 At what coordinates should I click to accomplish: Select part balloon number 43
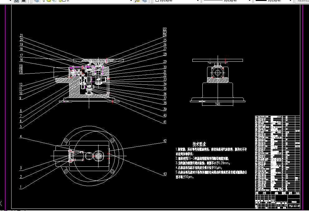coord(165,174)
